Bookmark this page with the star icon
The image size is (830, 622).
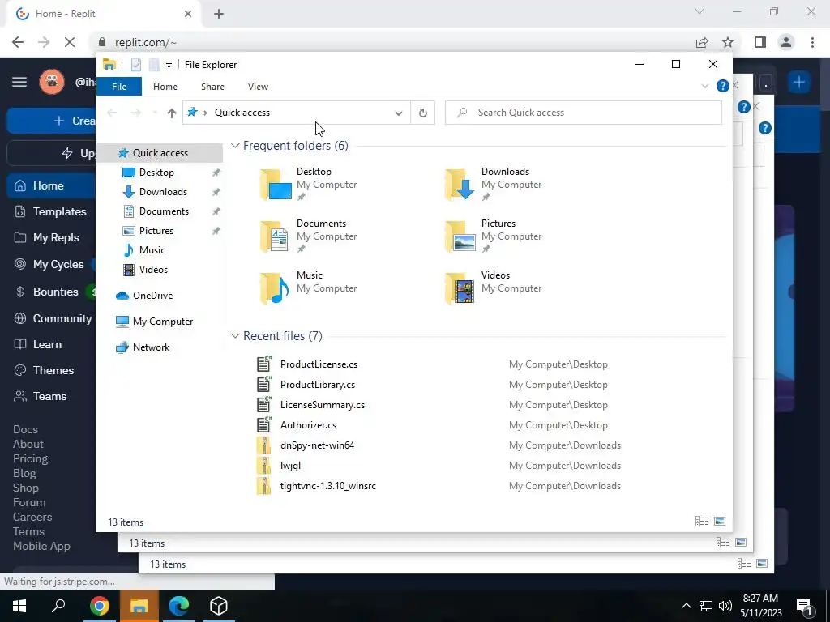[x=728, y=42]
